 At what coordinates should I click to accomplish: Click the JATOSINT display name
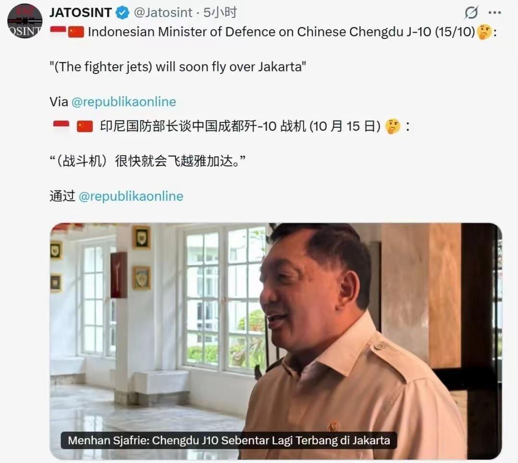81,13
